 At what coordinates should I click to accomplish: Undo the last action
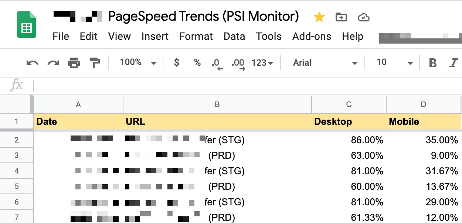point(33,63)
